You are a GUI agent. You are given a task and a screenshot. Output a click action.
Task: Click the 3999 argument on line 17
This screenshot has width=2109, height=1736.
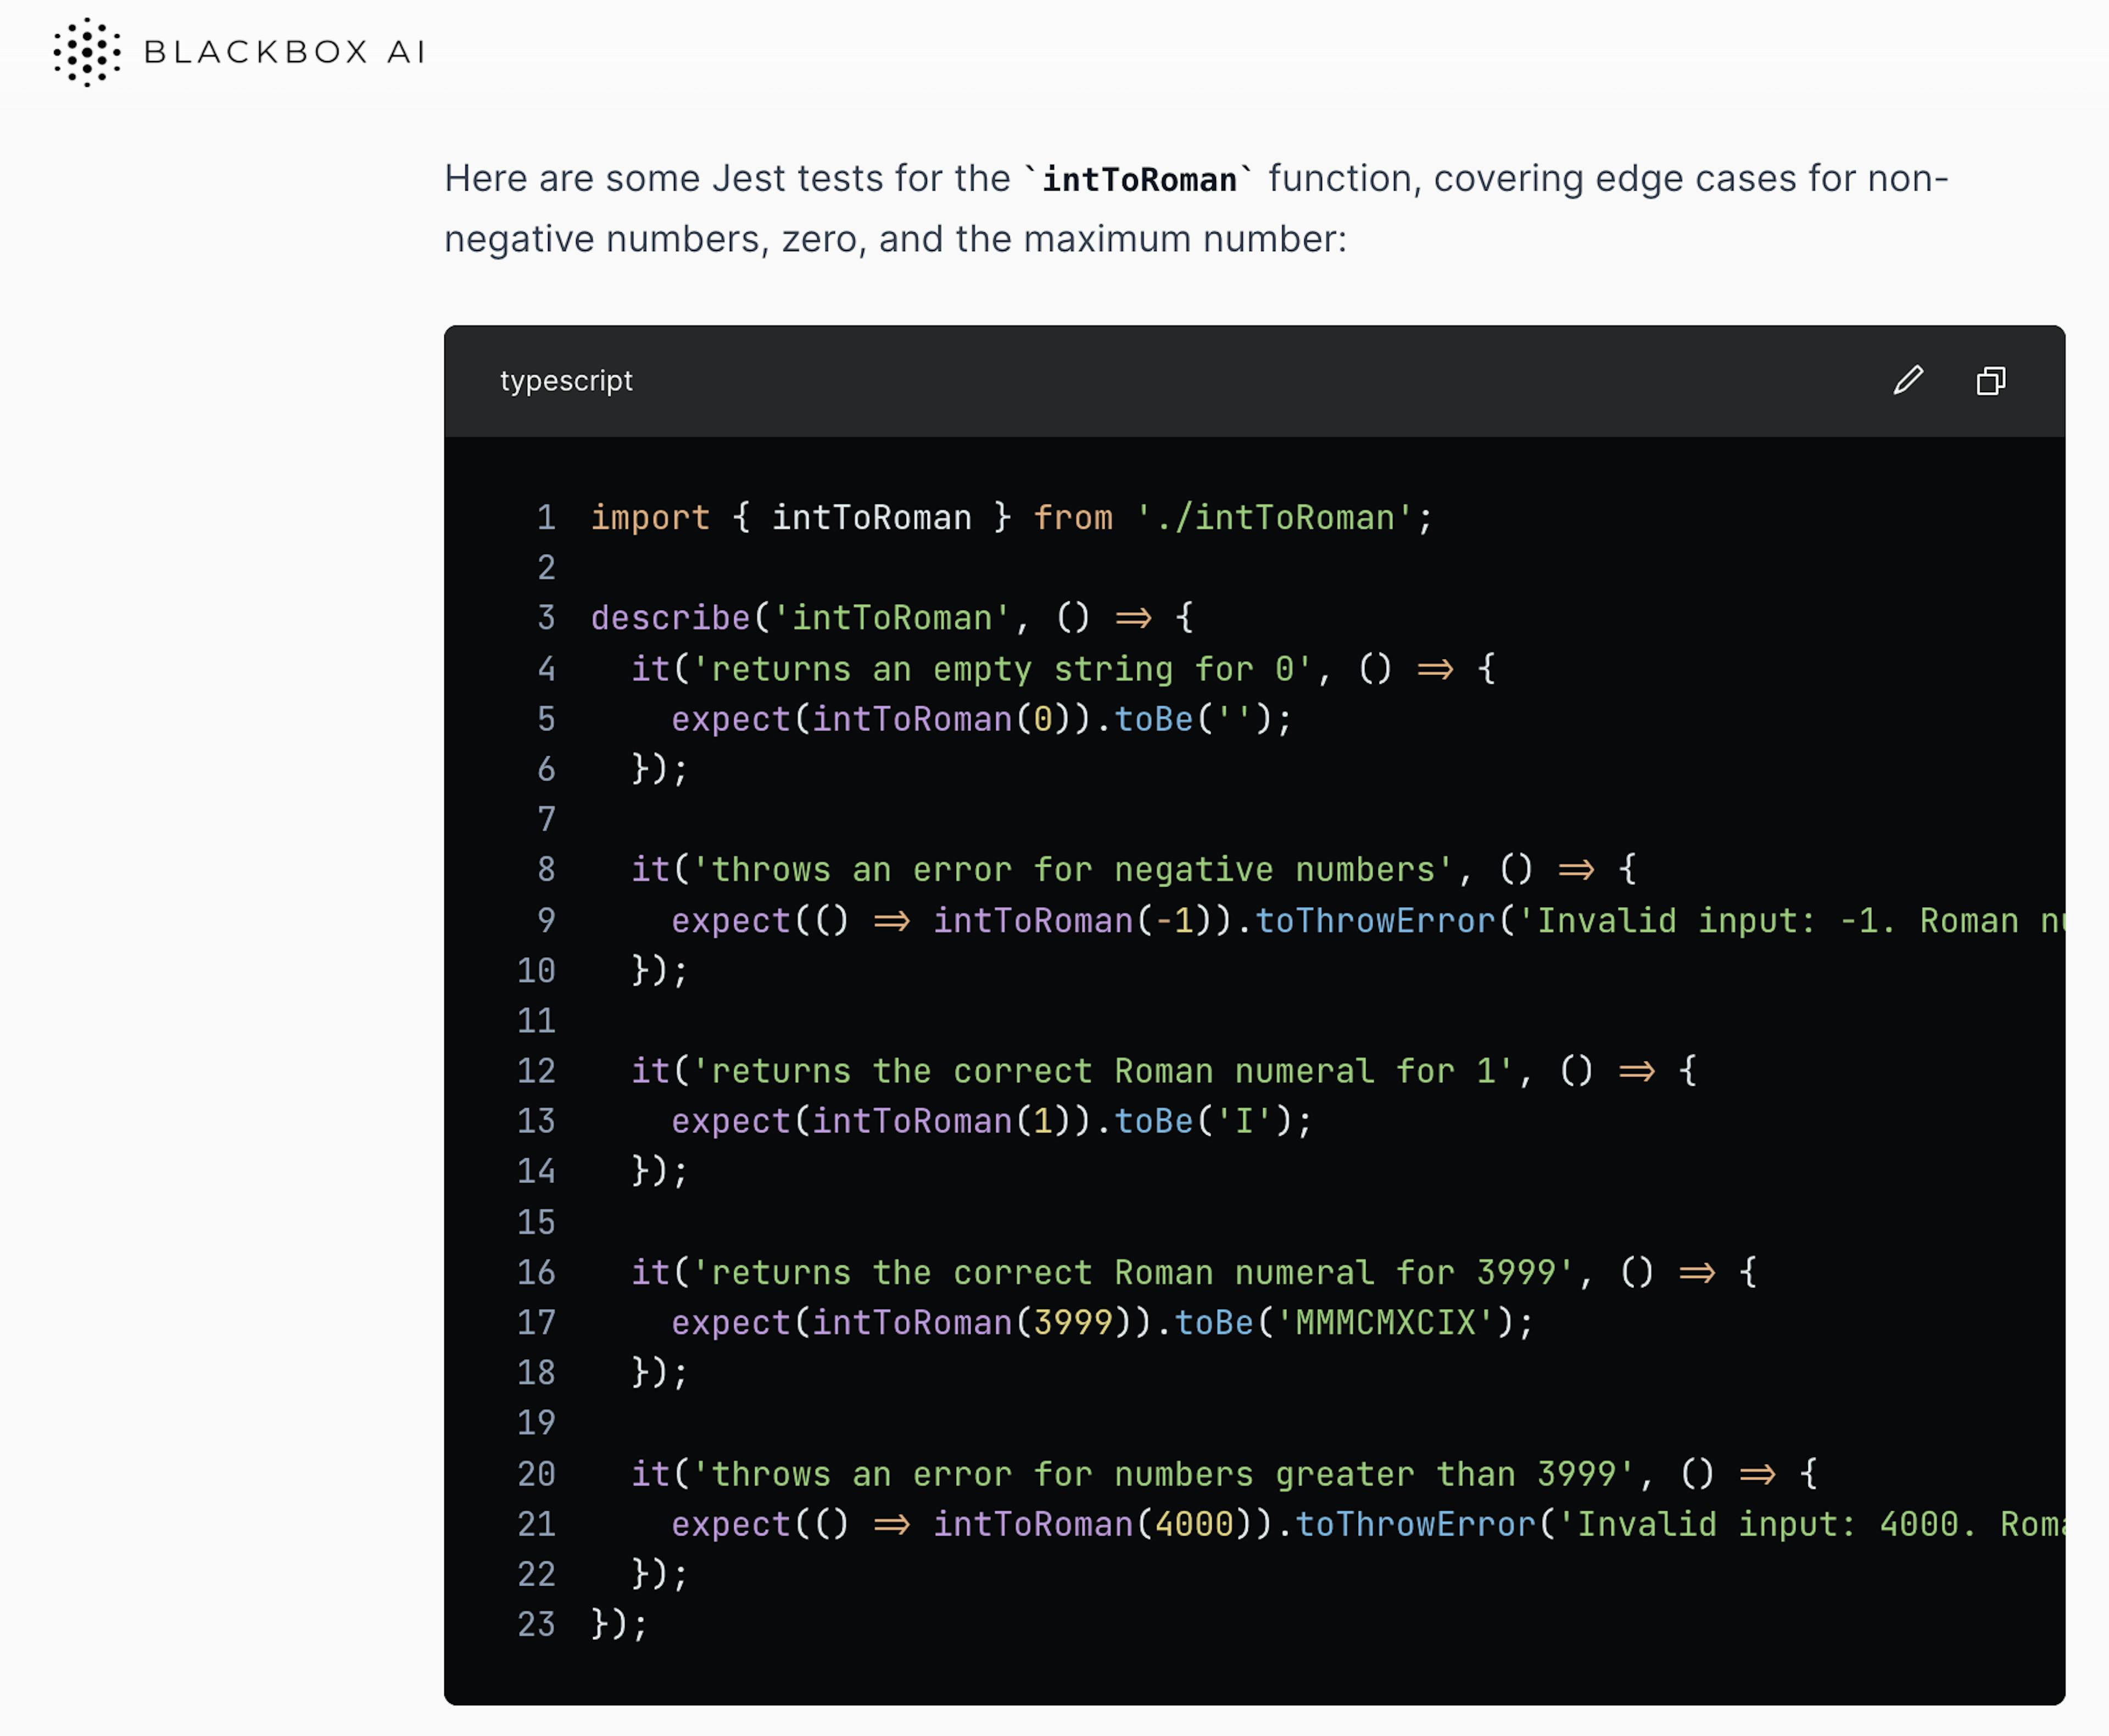coord(1073,1323)
